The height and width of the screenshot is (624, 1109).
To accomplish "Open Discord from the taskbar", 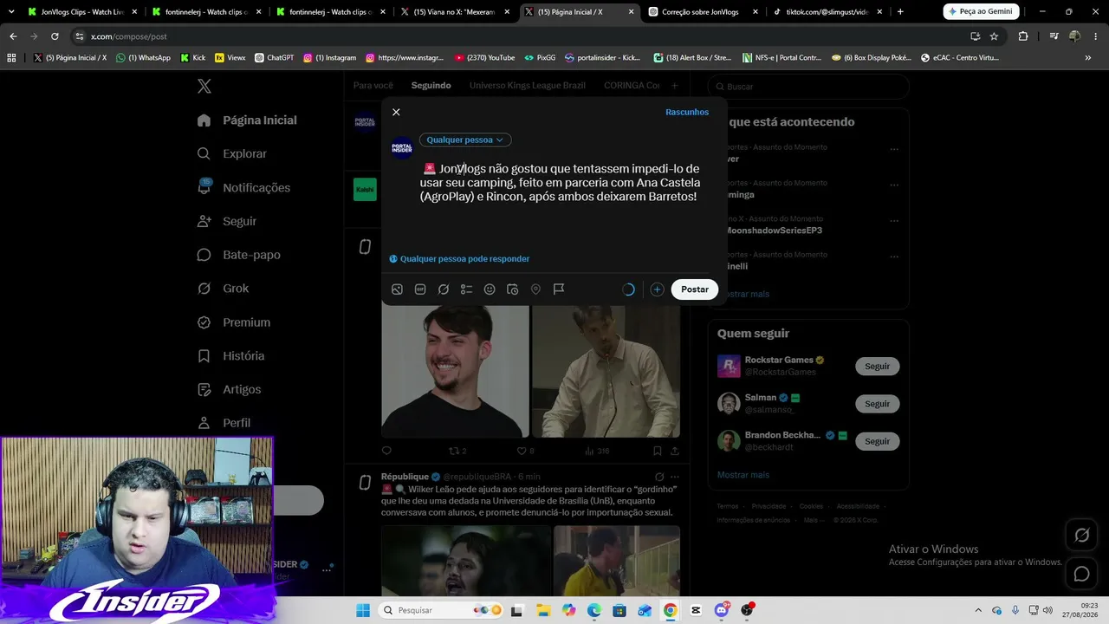I will click(722, 610).
